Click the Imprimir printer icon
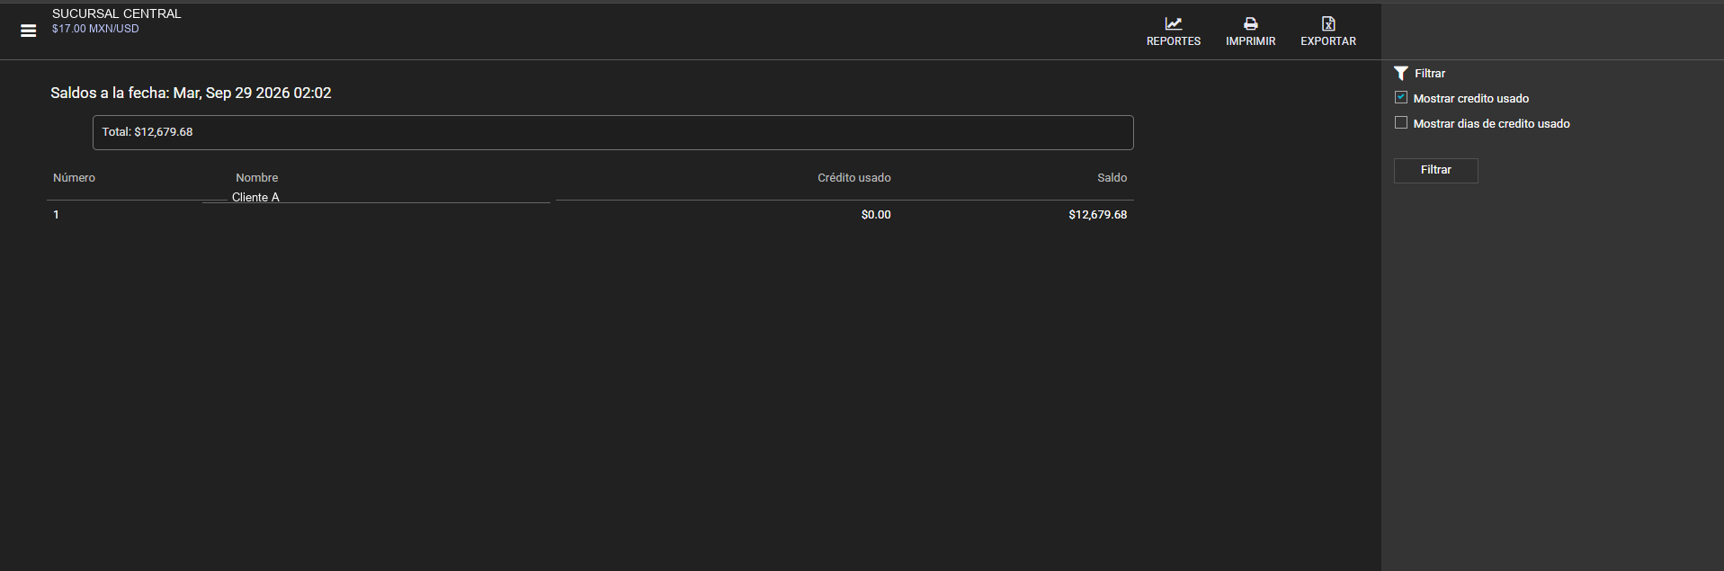 click(1250, 23)
